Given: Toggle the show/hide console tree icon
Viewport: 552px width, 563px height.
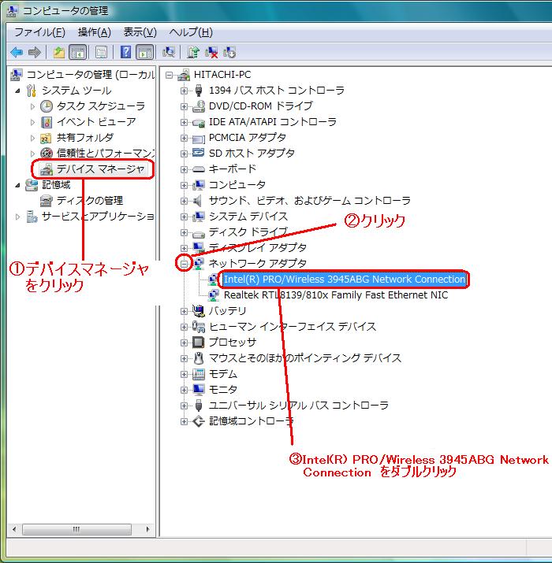Looking at the screenshot, I should (x=78, y=53).
